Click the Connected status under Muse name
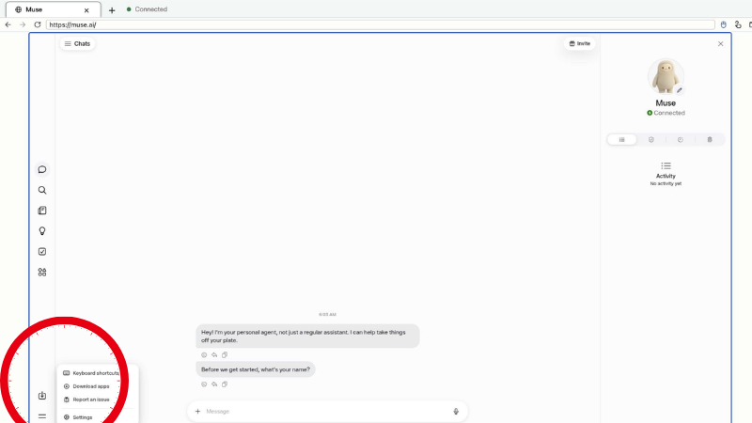The height and width of the screenshot is (423, 752). (666, 113)
